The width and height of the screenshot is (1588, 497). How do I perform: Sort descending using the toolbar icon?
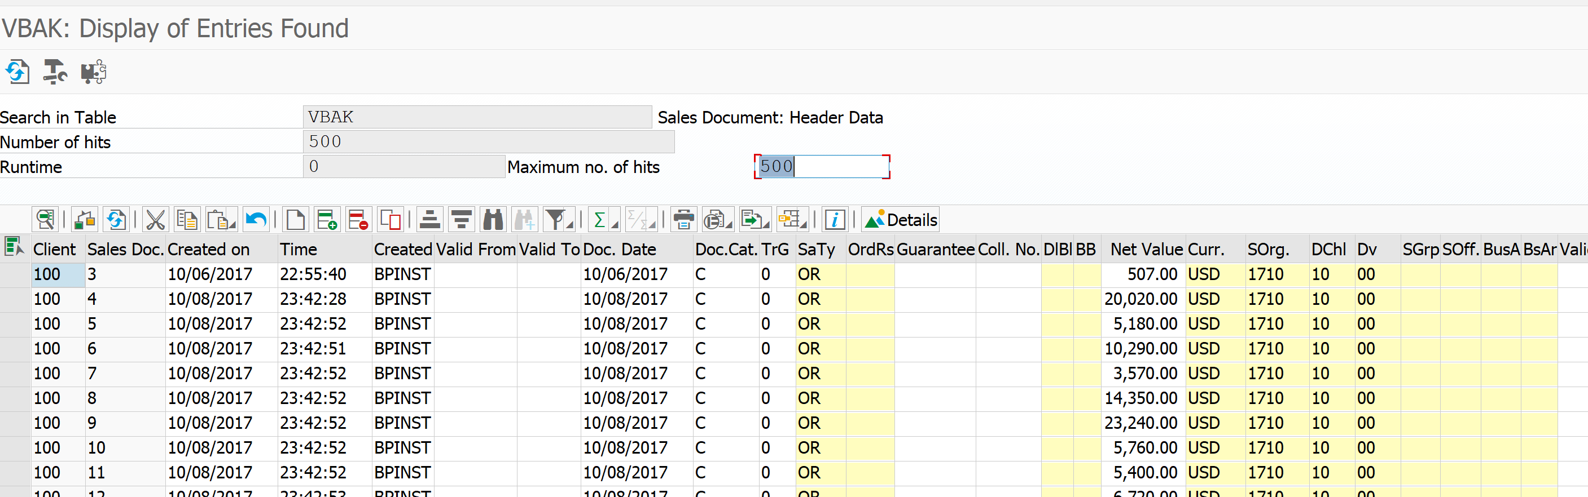[461, 220]
